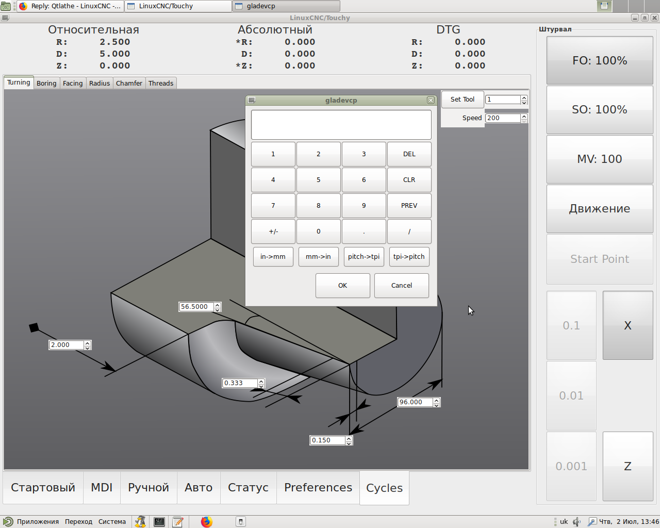This screenshot has height=528, width=660.
Task: Switch to the Chamfer tab
Action: click(x=129, y=83)
